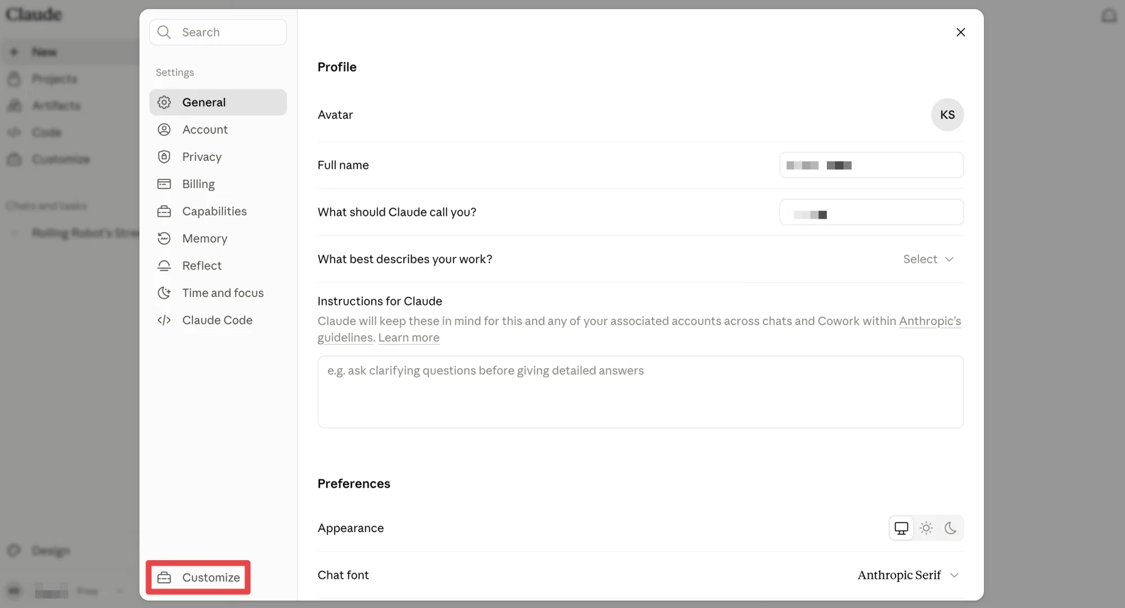Open Time and focus moon icon
Screen dimensions: 1125x608
164,293
